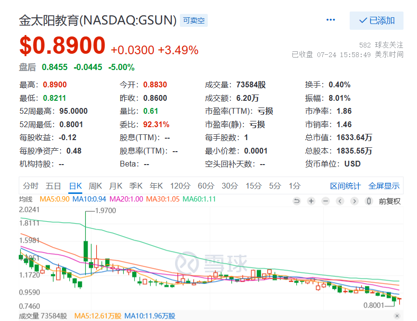Switch to the 30分 chart tab
Image resolution: width=417 pixels, height=321 pixels.
coord(230,186)
